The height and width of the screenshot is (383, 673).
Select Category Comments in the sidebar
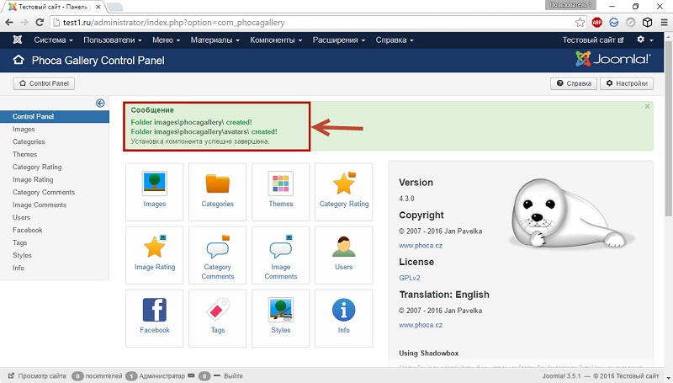(x=44, y=193)
